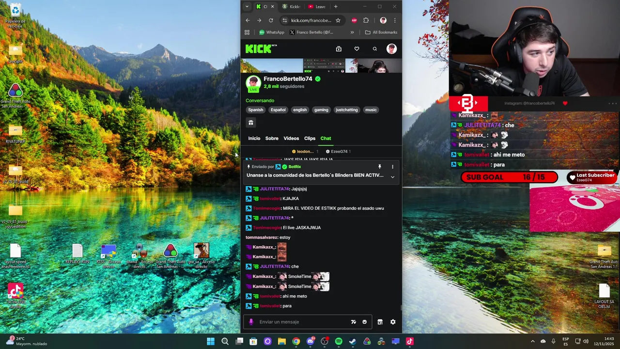Image resolution: width=620 pixels, height=349 pixels.
Task: Open the chat translation/format icon in message box
Action: [354, 322]
